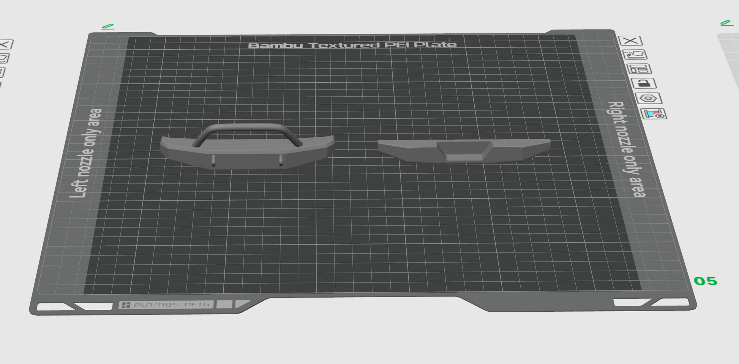Remove all objects from plate 05

pyautogui.click(x=630, y=41)
